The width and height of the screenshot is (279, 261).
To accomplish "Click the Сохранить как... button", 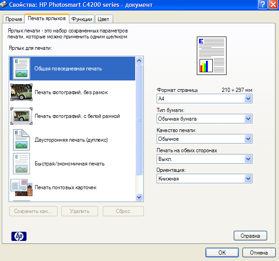I will 33,211.
